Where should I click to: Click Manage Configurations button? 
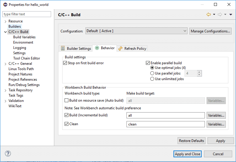[210, 31]
